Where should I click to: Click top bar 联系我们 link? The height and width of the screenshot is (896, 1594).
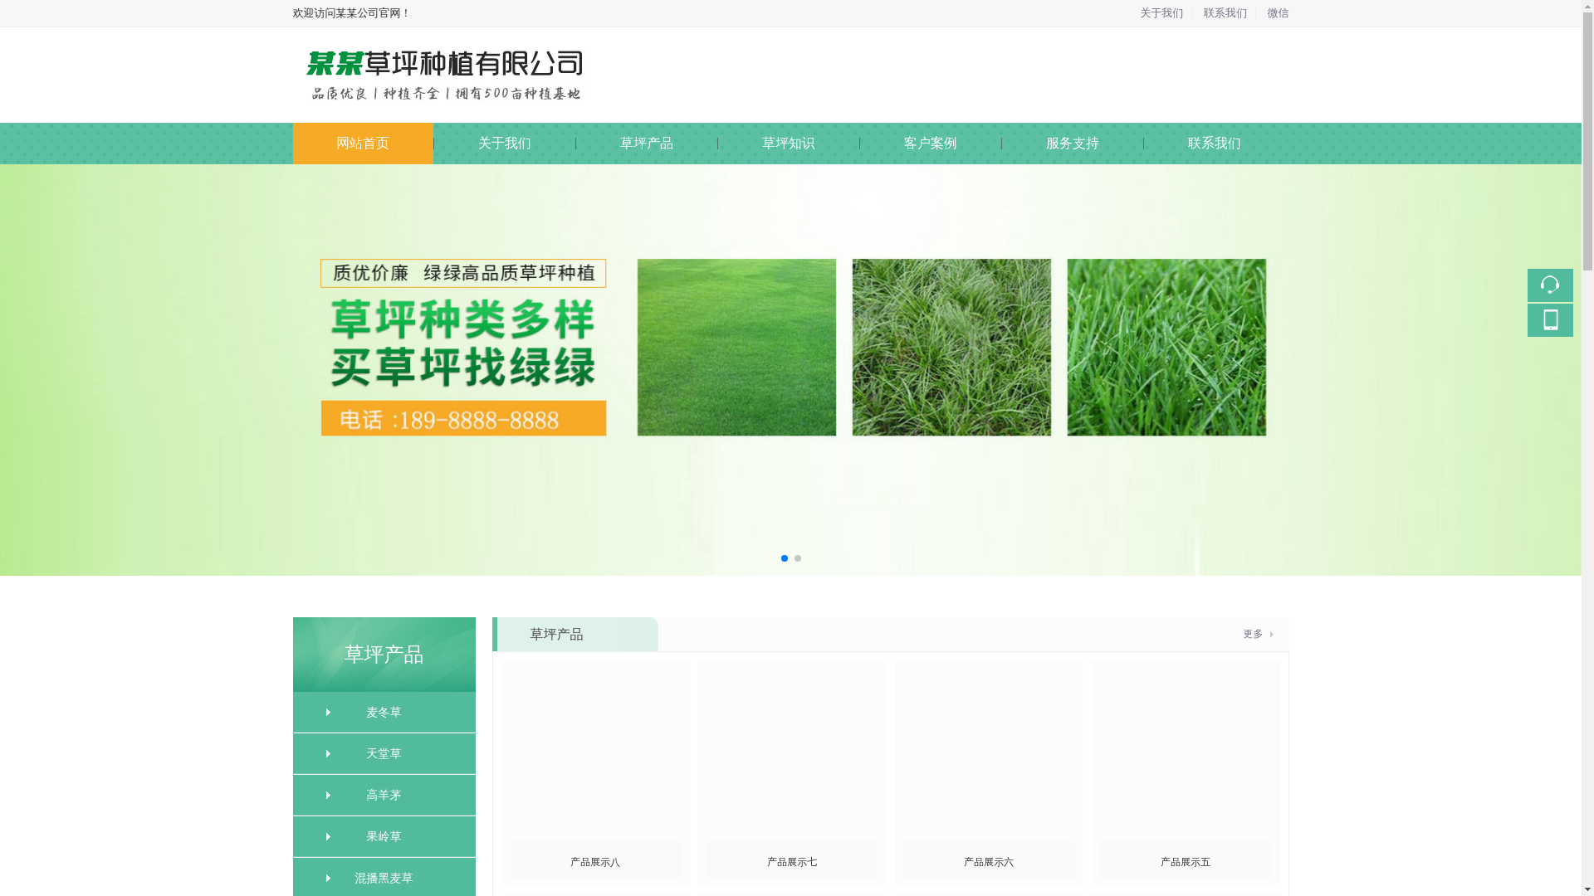(x=1225, y=13)
